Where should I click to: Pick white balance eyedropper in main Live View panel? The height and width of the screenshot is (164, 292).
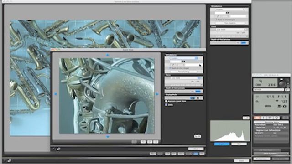(218, 16)
